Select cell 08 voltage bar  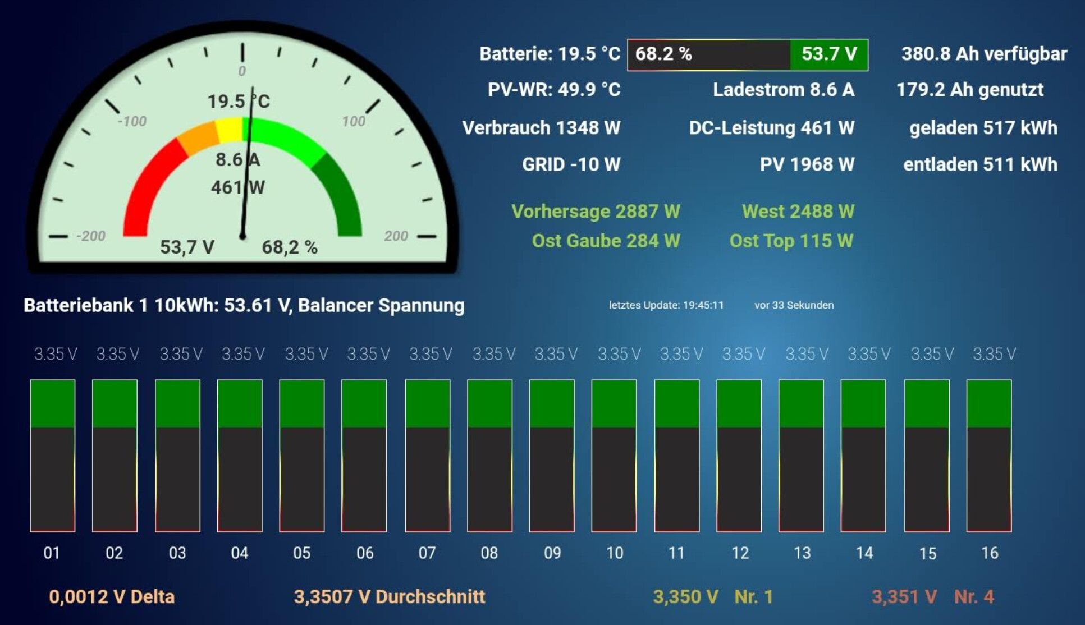tap(489, 456)
